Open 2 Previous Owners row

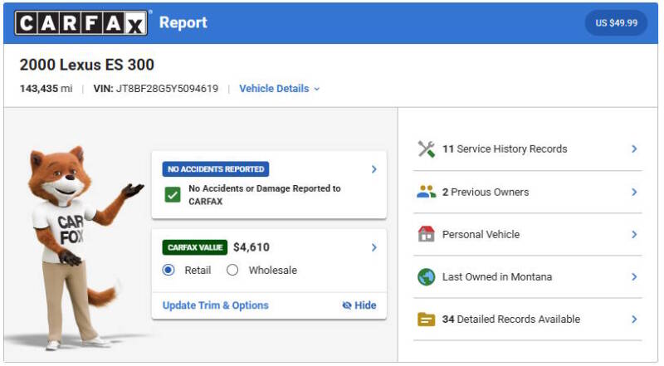(x=486, y=192)
